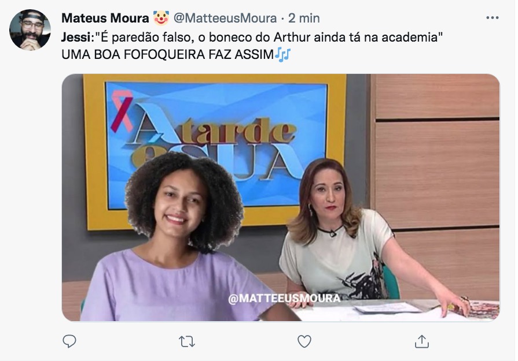Click the 2 min timestamp
The height and width of the screenshot is (361, 518).
point(304,18)
